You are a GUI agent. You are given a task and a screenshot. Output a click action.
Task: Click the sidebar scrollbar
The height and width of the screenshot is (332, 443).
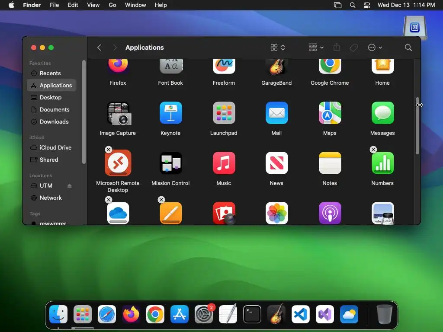click(83, 112)
